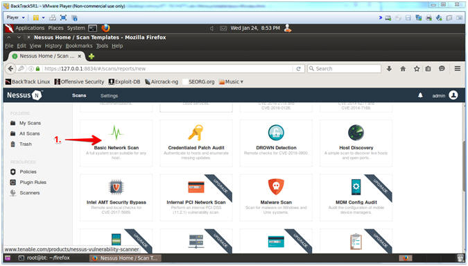Viewport: 468px width, 266px height.
Task: Open the View menu
Action: click(35, 46)
